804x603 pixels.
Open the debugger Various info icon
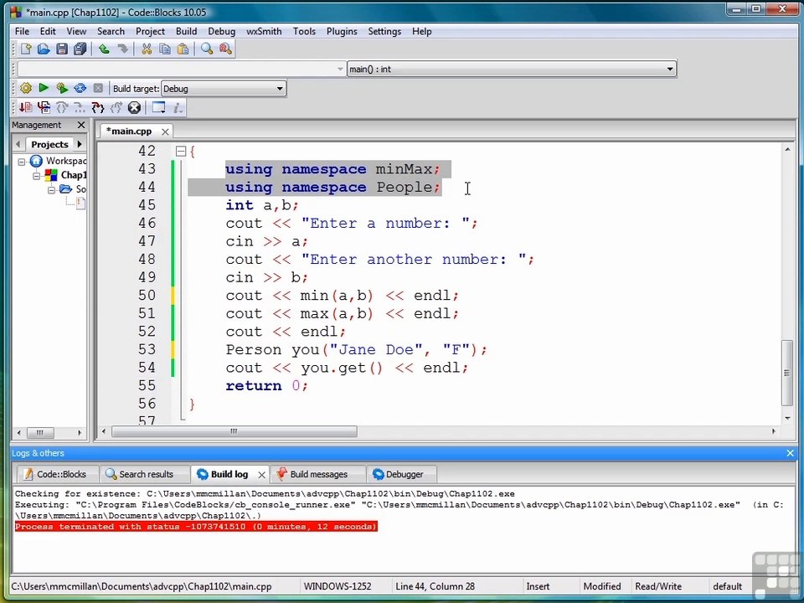point(178,108)
